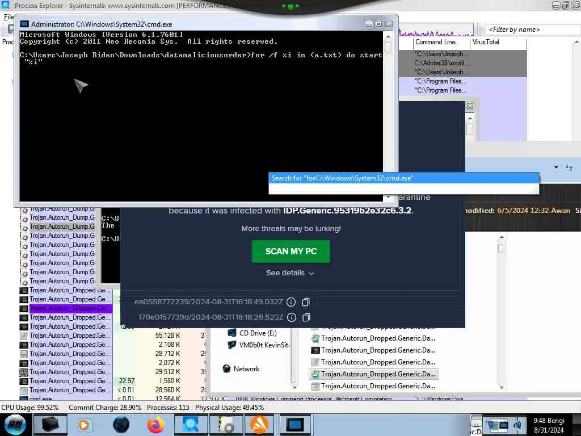Click the 22.97 CPU value

[x=127, y=381]
